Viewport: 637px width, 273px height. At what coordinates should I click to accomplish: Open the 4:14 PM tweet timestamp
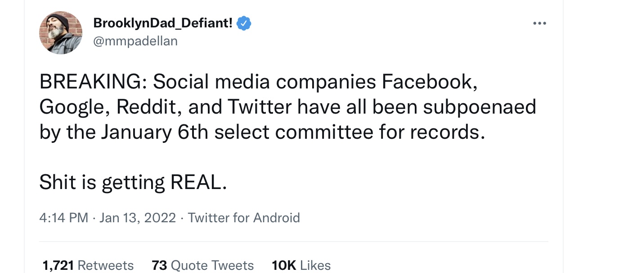(63, 218)
